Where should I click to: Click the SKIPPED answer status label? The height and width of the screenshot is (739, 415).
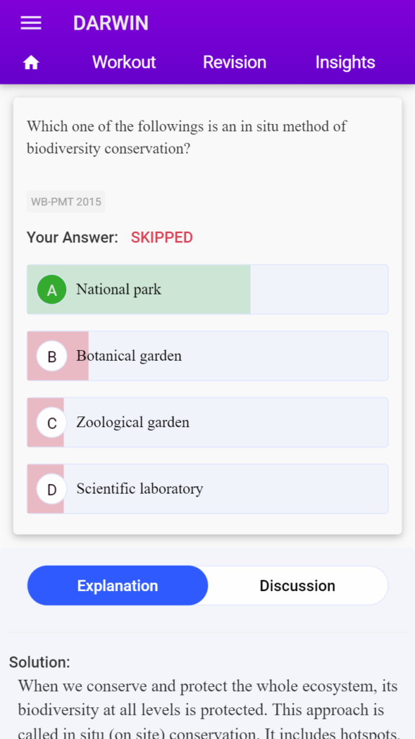[162, 237]
